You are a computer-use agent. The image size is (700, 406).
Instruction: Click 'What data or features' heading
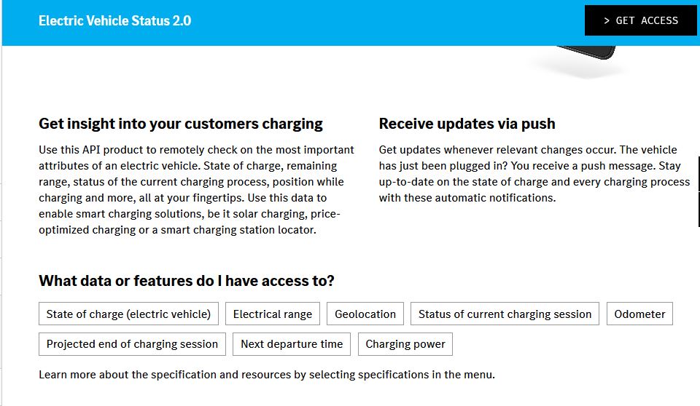pos(187,281)
